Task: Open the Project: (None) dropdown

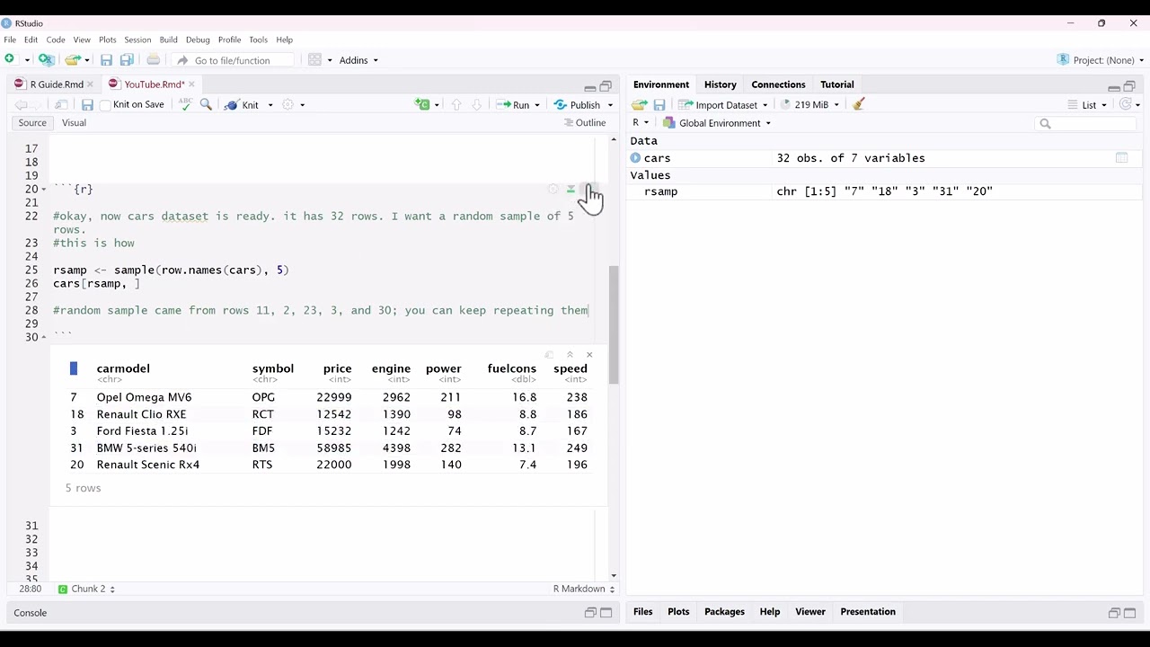Action: (x=1101, y=60)
